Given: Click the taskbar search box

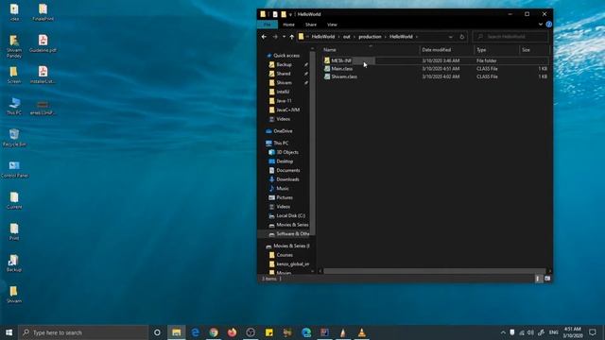Looking at the screenshot, I should coord(83,332).
